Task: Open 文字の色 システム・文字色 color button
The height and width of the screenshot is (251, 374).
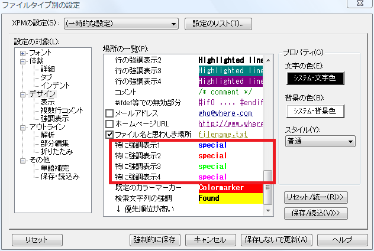Action: [x=315, y=78]
